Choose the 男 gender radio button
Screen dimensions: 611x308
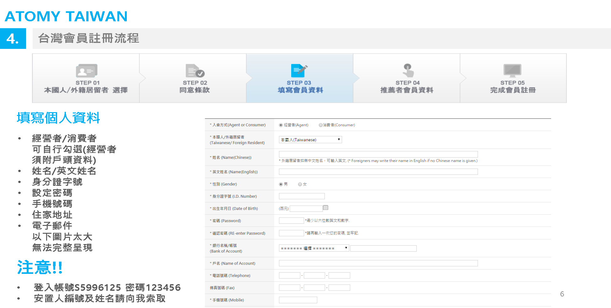281,184
